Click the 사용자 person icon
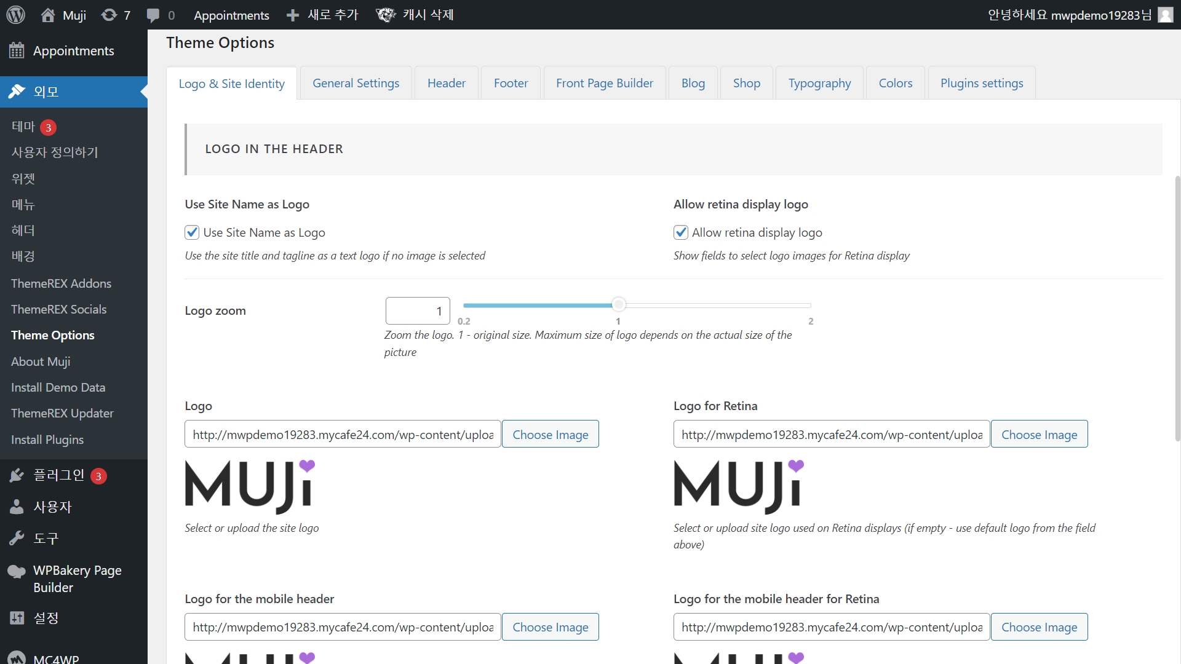 pyautogui.click(x=17, y=507)
